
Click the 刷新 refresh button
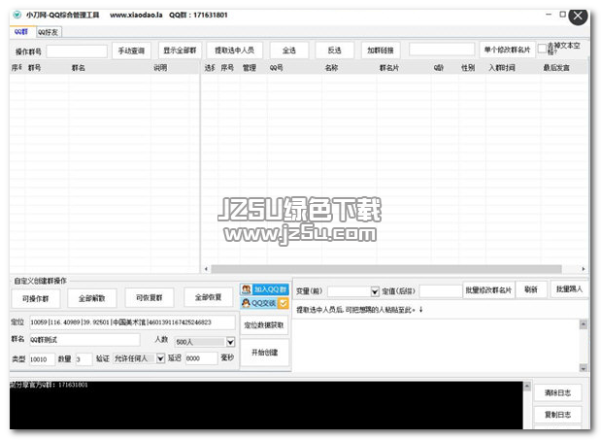coord(531,289)
